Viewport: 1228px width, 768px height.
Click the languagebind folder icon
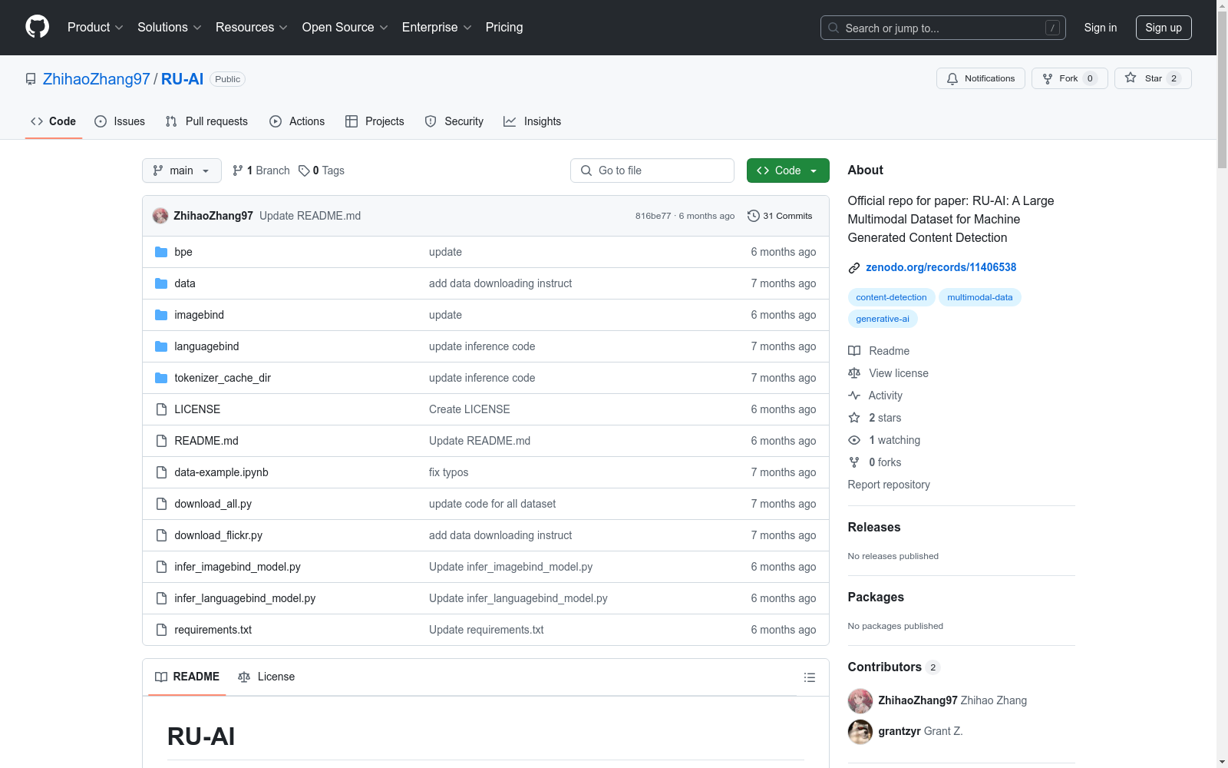pos(161,346)
